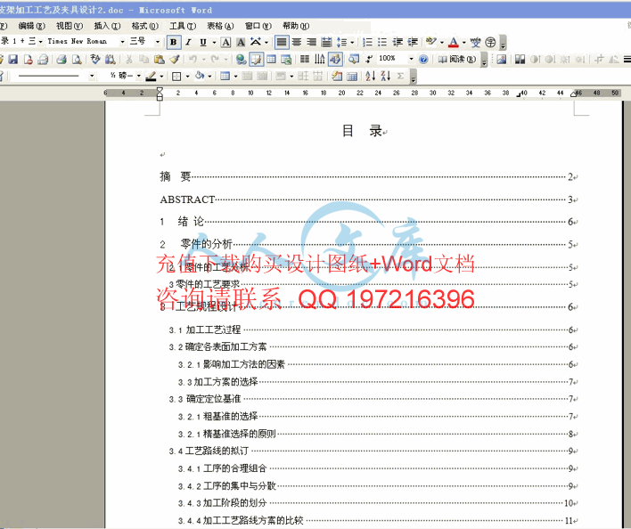Paste from clipboard
The width and height of the screenshot is (631, 529).
[x=159, y=60]
